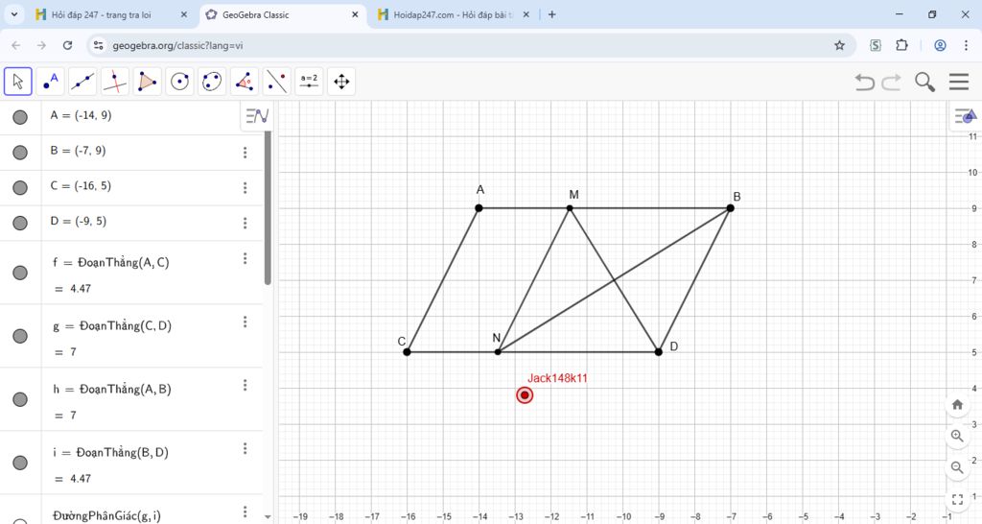Select the Move arrow tool
This screenshot has width=982, height=524.
[17, 82]
